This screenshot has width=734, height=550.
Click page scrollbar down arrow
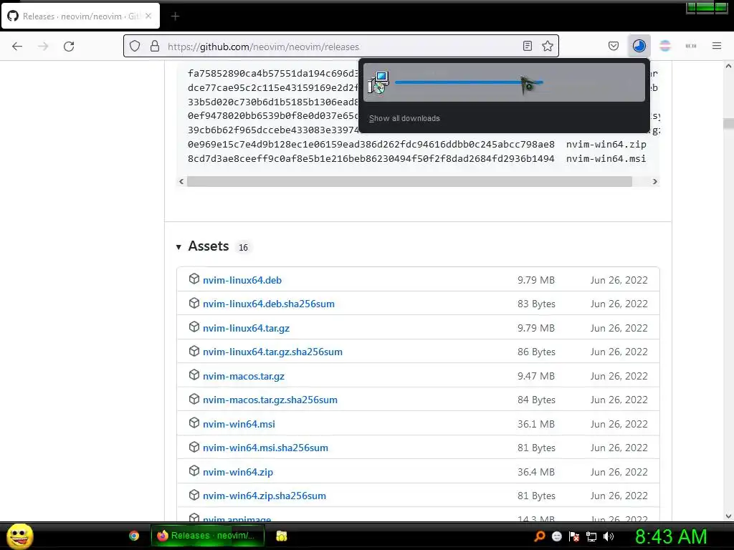(x=728, y=516)
